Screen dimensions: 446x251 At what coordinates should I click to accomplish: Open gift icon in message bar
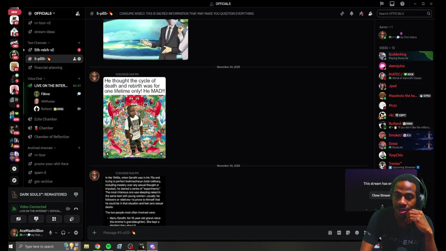pyautogui.click(x=330, y=233)
